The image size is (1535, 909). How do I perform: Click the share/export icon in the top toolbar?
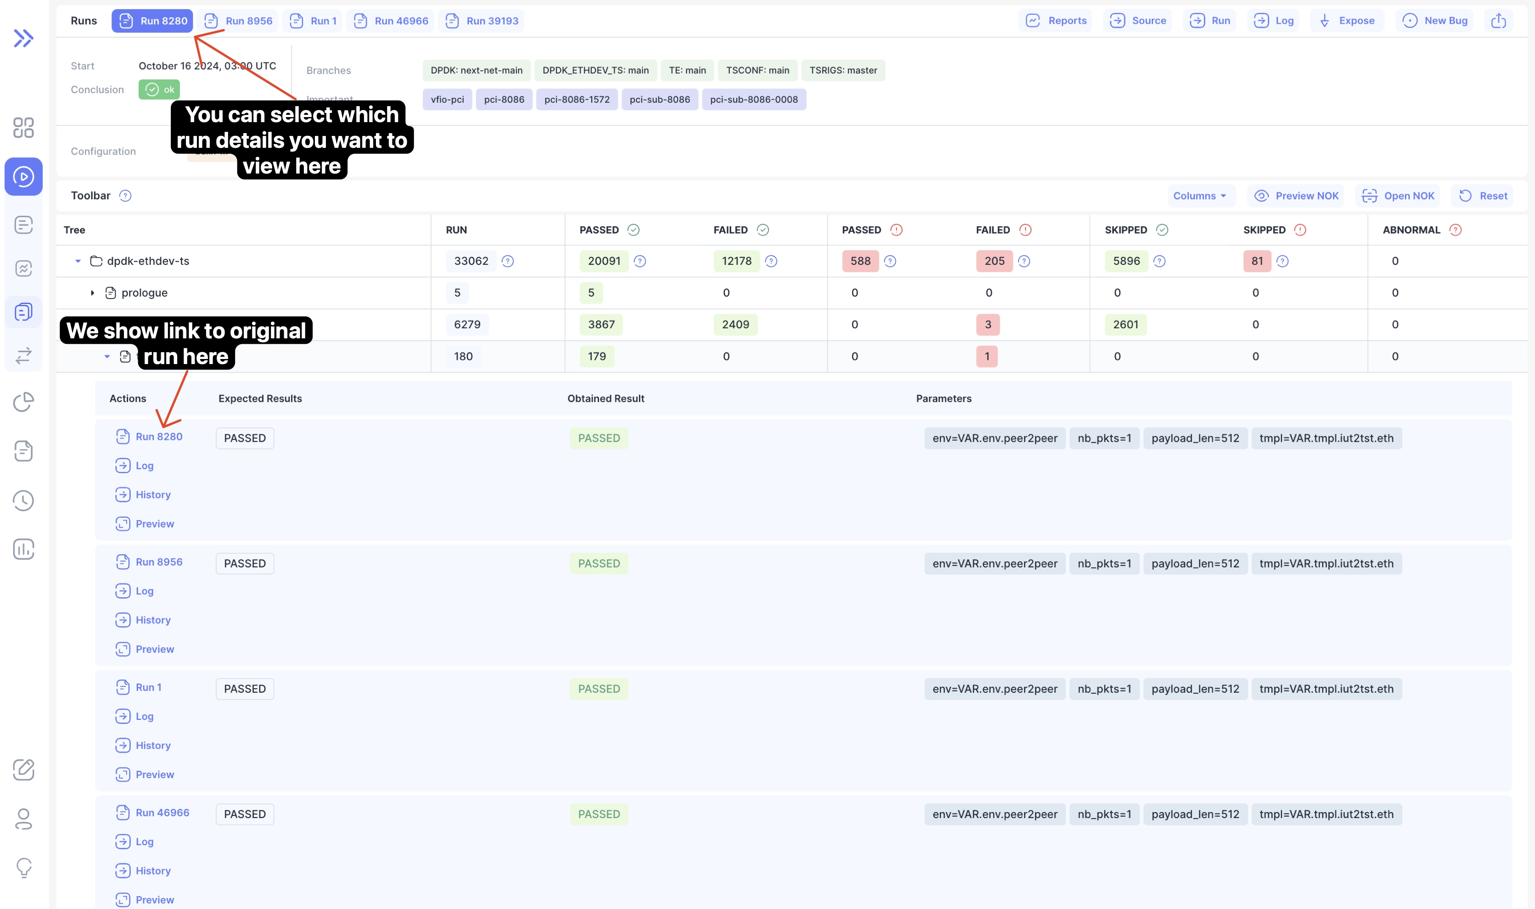click(x=1498, y=20)
